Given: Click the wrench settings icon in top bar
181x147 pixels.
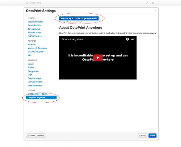Looking at the screenshot, I should point(147,3).
